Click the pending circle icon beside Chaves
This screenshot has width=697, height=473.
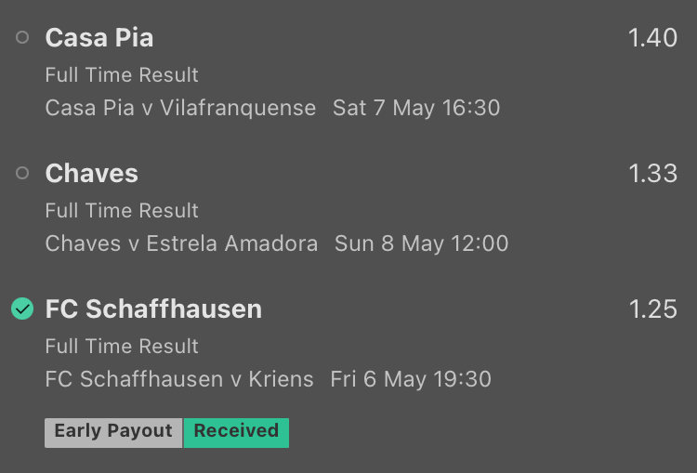[x=22, y=173]
